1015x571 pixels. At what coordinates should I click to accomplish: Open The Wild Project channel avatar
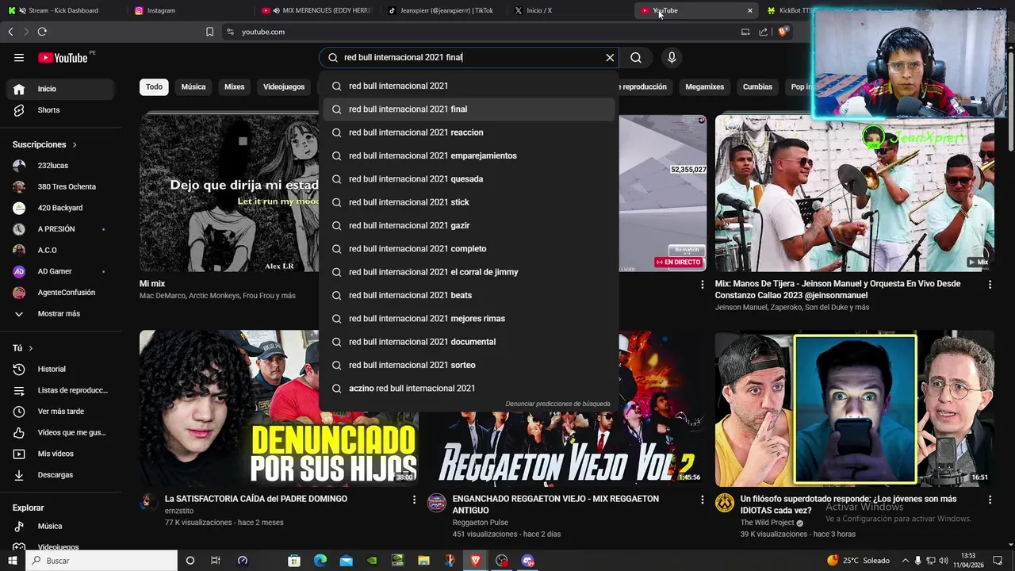(724, 502)
